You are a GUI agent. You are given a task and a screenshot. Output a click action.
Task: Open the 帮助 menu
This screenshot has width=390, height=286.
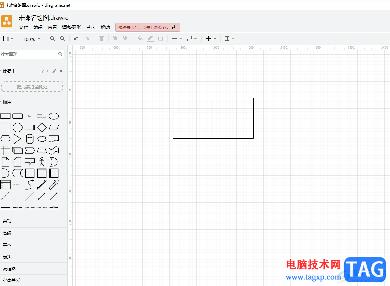point(105,27)
